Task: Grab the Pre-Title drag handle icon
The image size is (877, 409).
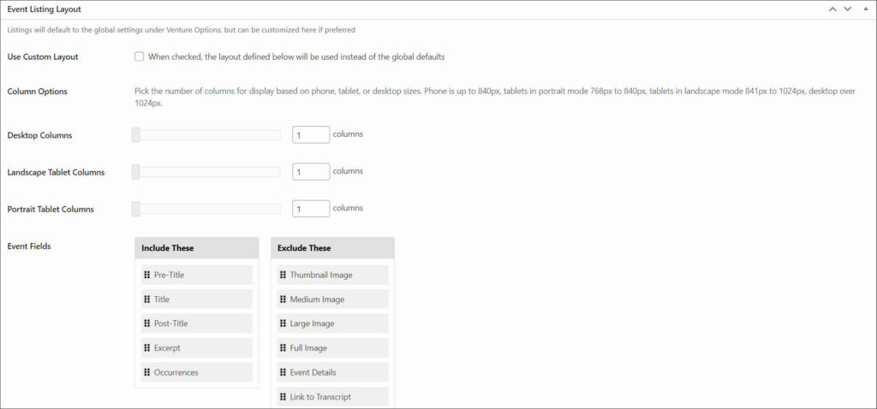Action: tap(147, 275)
